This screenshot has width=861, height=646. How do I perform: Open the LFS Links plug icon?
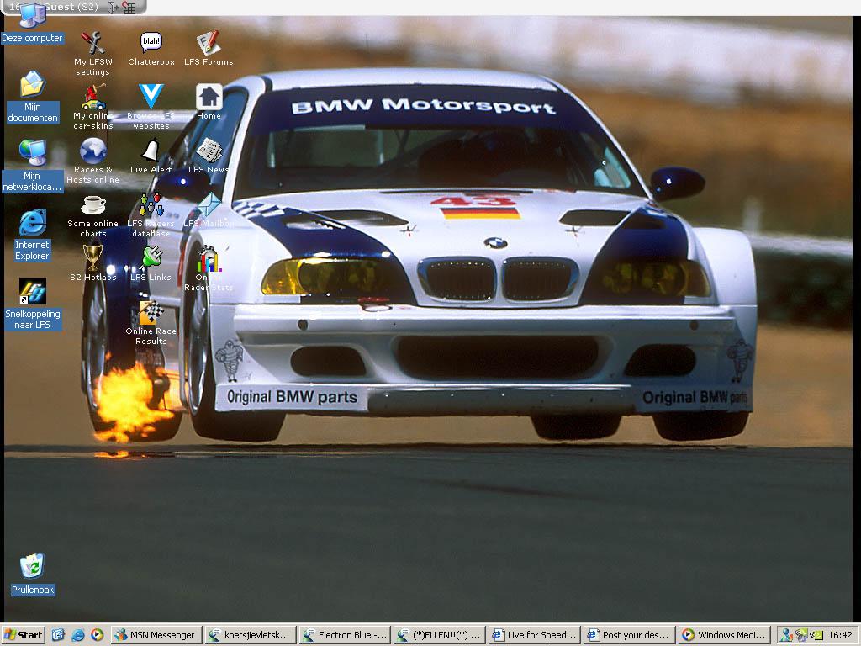(x=151, y=257)
